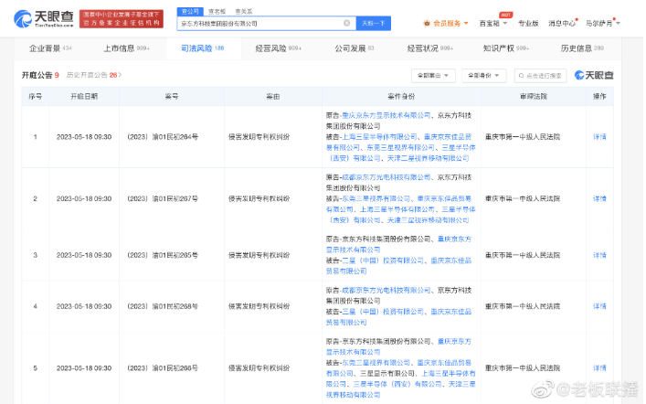
Task: Open the 企业背景 section tab
Action: [x=50, y=48]
